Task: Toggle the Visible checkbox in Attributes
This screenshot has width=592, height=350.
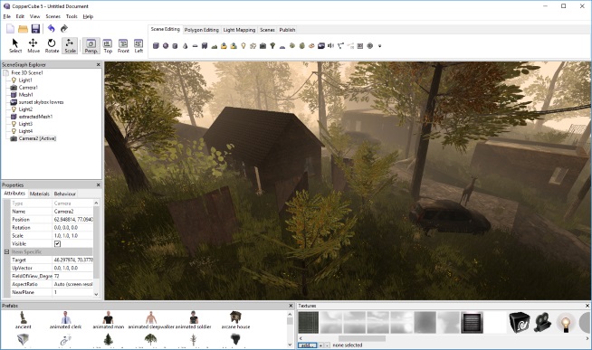Action: coord(57,243)
